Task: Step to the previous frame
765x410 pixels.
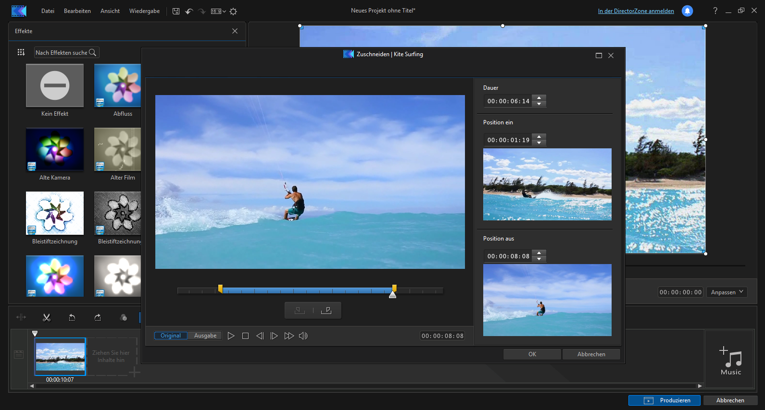Action: click(260, 336)
